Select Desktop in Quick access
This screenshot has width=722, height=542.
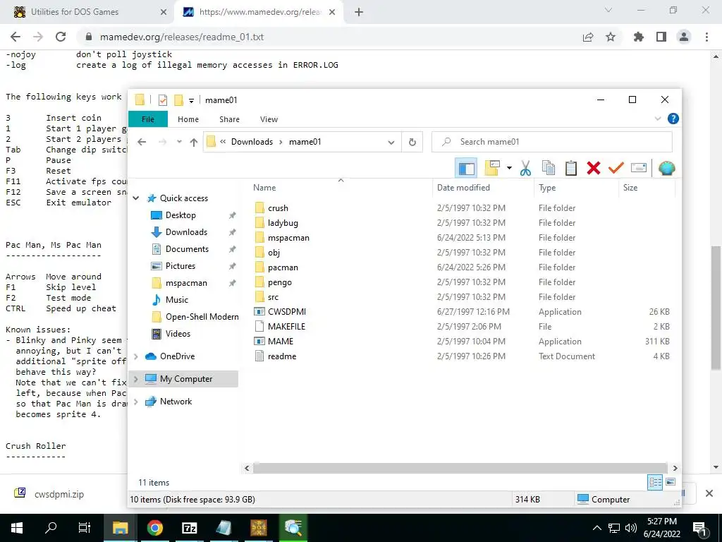pos(180,215)
